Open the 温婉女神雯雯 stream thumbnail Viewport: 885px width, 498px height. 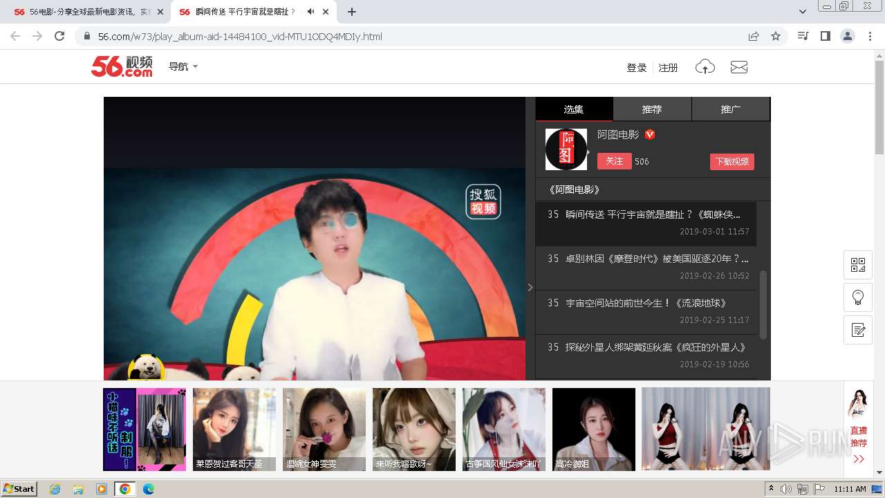point(324,430)
